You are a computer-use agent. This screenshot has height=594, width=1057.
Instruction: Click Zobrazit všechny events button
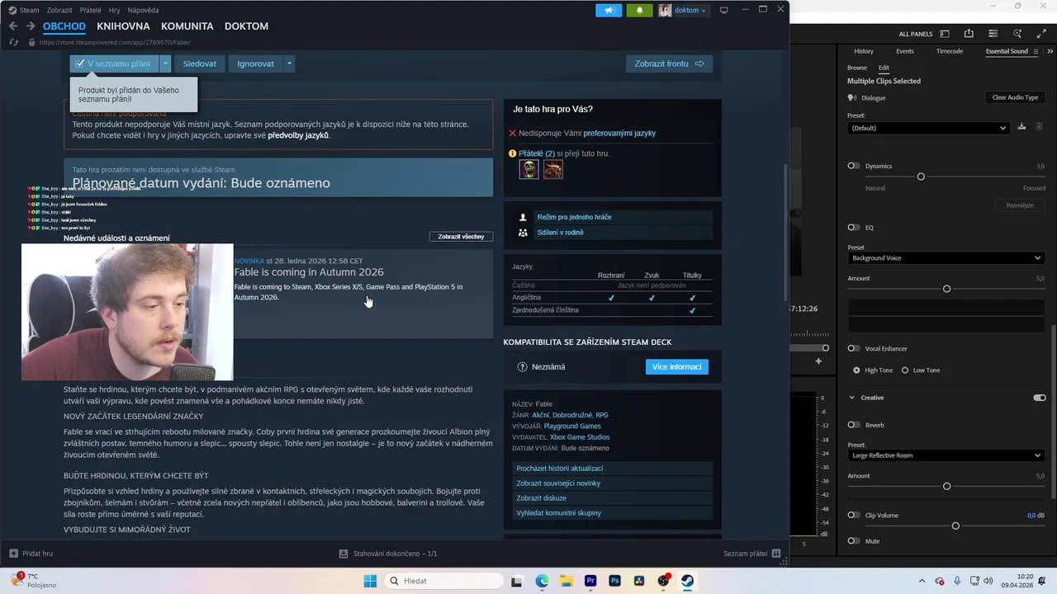tap(461, 237)
